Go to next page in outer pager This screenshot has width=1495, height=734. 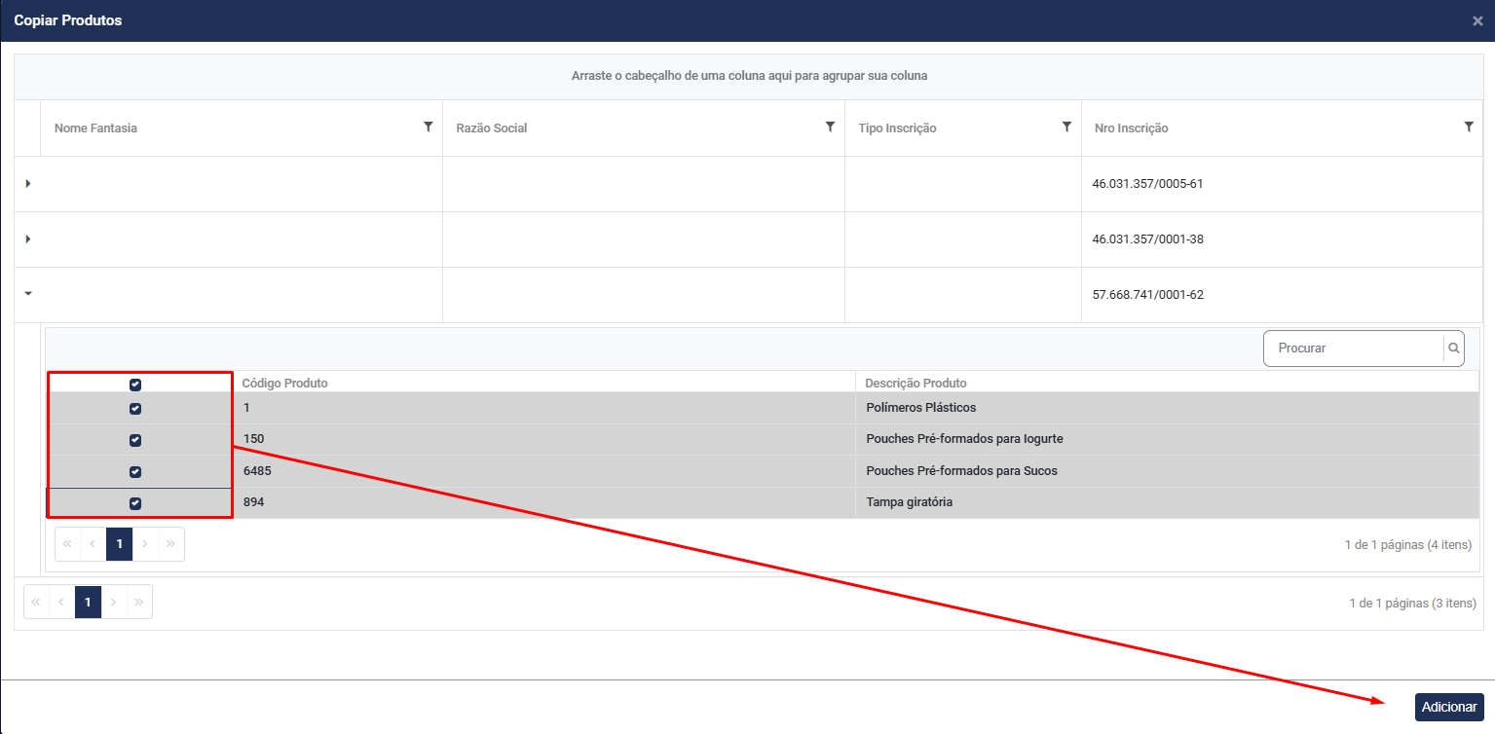point(113,603)
